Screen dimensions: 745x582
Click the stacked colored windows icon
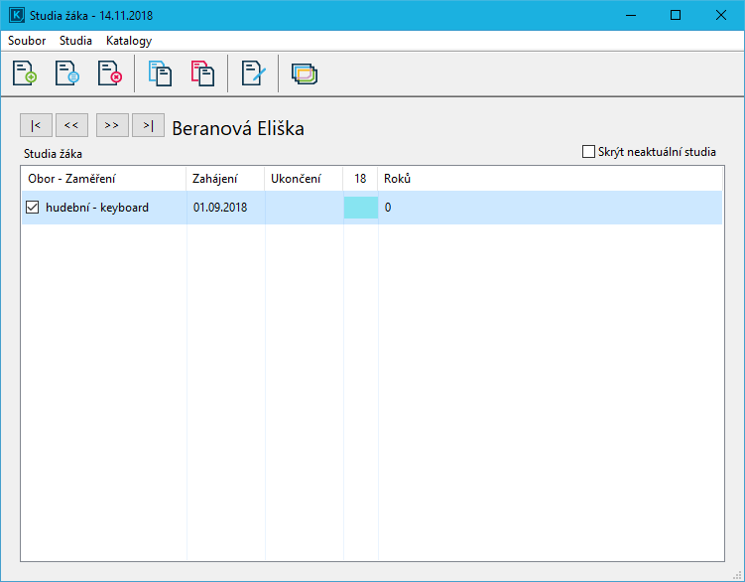pyautogui.click(x=305, y=73)
